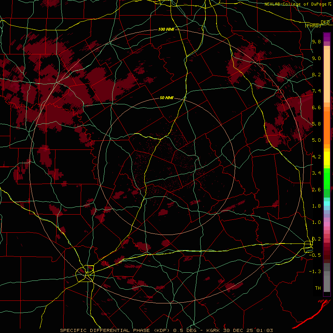Click the 100 NMI range ring label
This screenshot has height=333, width=333.
point(166,29)
